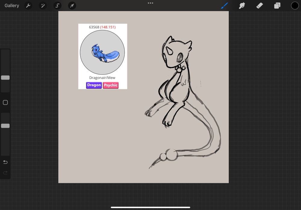Click the Psychic type badge
This screenshot has width=301, height=210.
(111, 85)
